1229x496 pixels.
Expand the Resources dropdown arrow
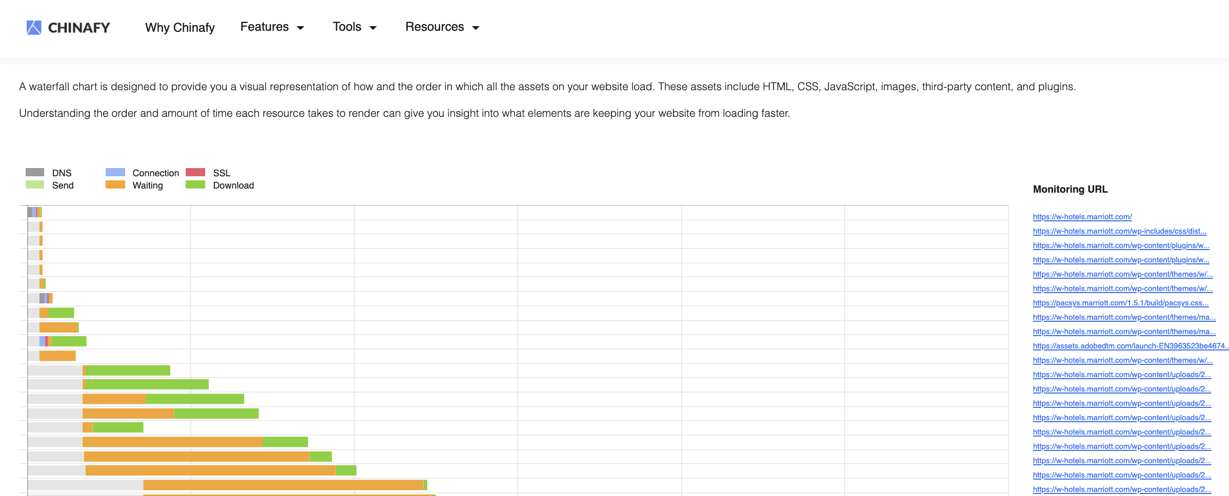(475, 28)
